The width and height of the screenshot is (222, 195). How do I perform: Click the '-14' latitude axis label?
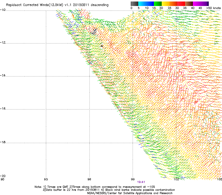coord(3,76)
